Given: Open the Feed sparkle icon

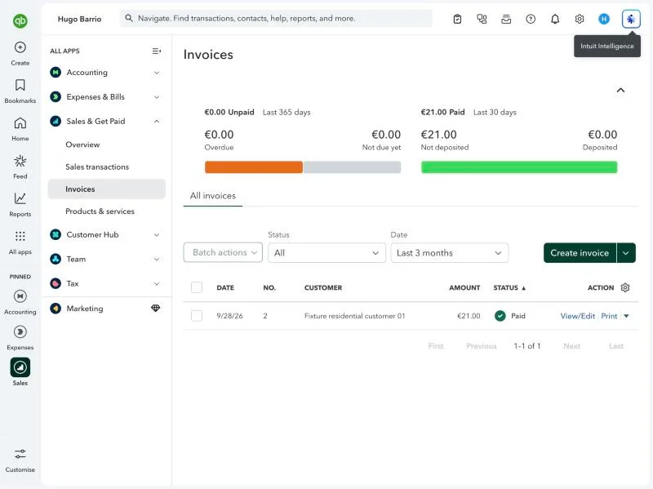Looking at the screenshot, I should tap(20, 161).
